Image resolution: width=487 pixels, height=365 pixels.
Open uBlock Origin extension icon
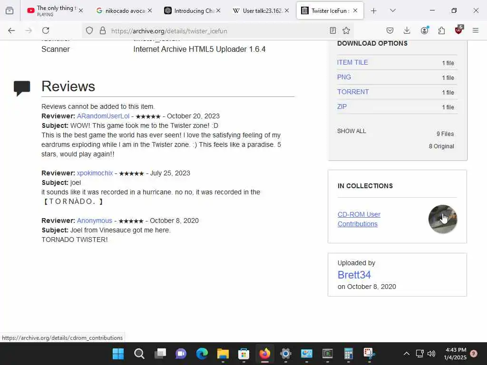coord(459,30)
